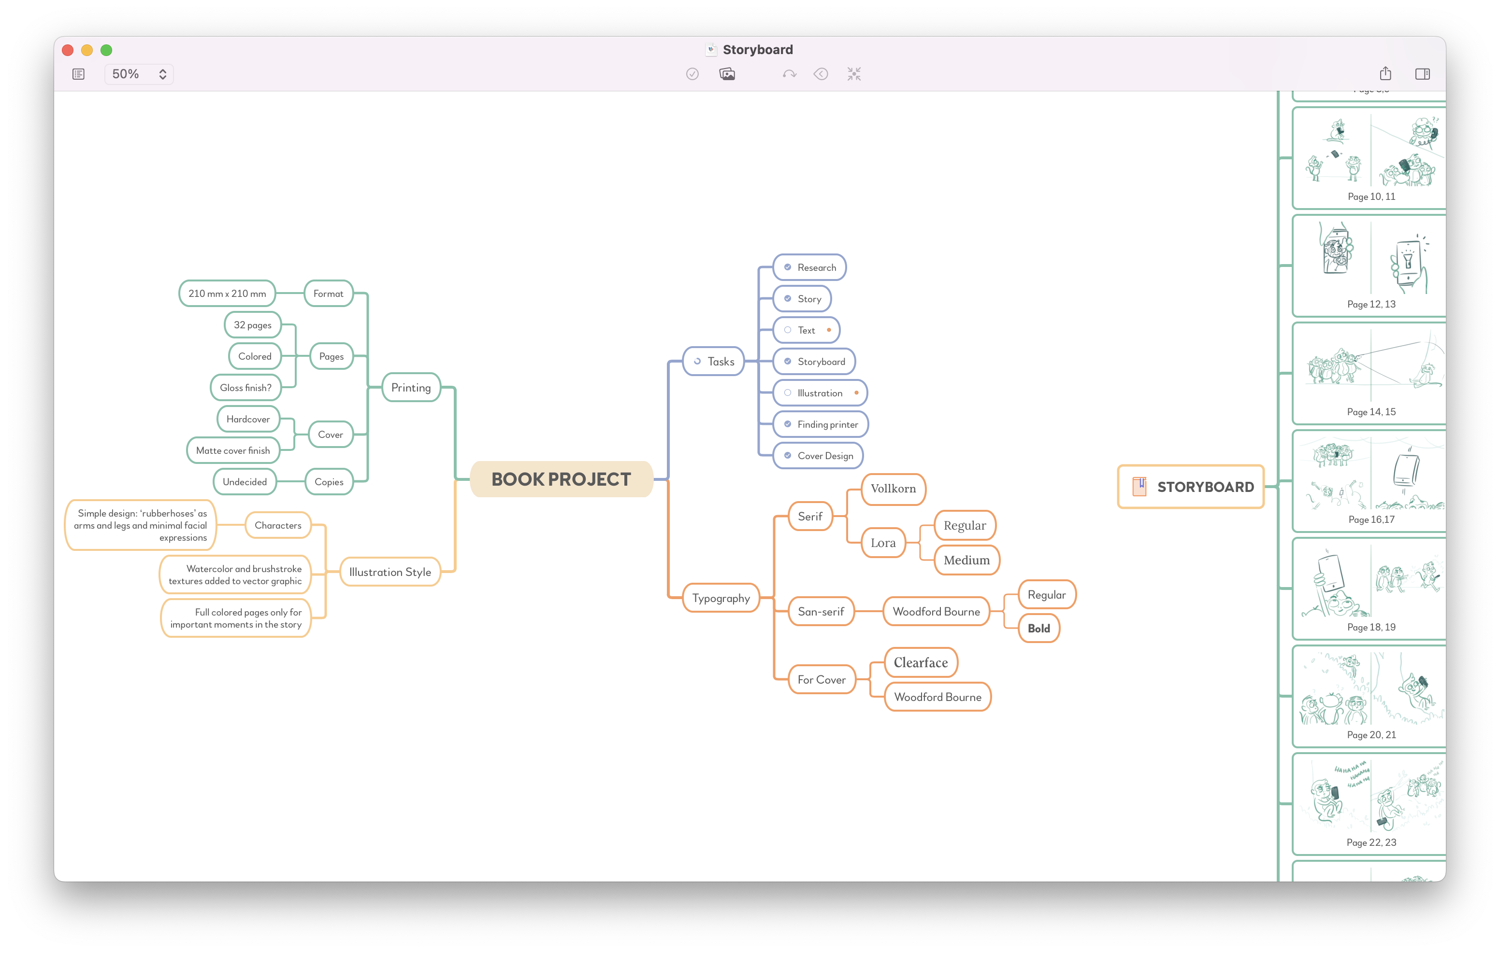1500x953 pixels.
Task: Select the Serif node
Action: 810,516
